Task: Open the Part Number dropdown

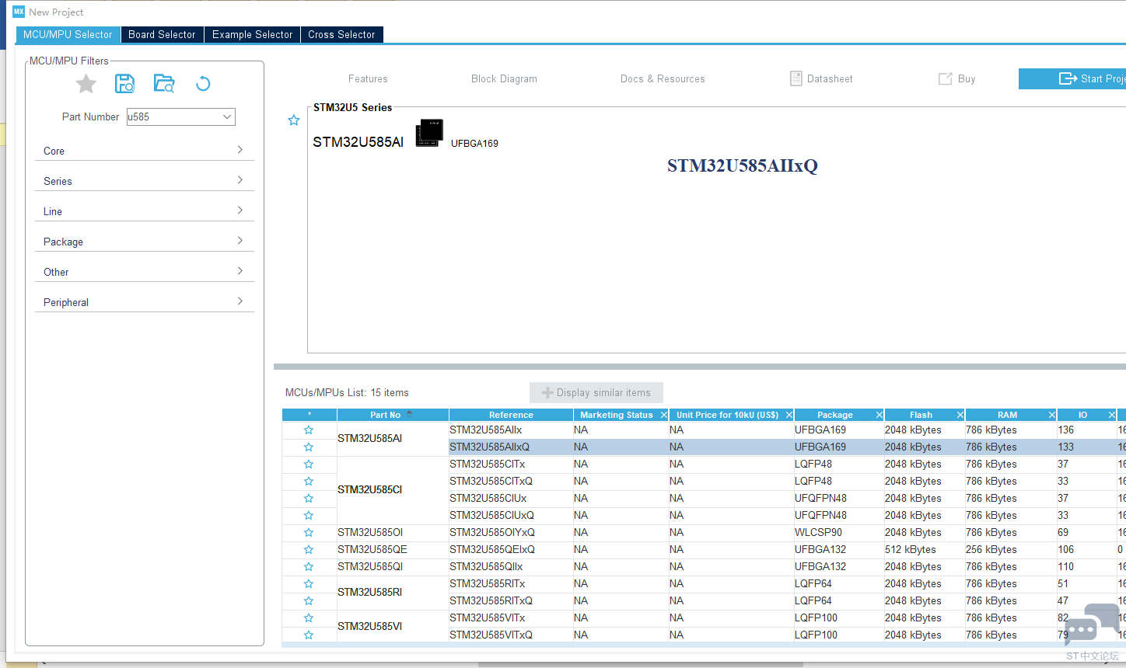Action: click(x=227, y=117)
